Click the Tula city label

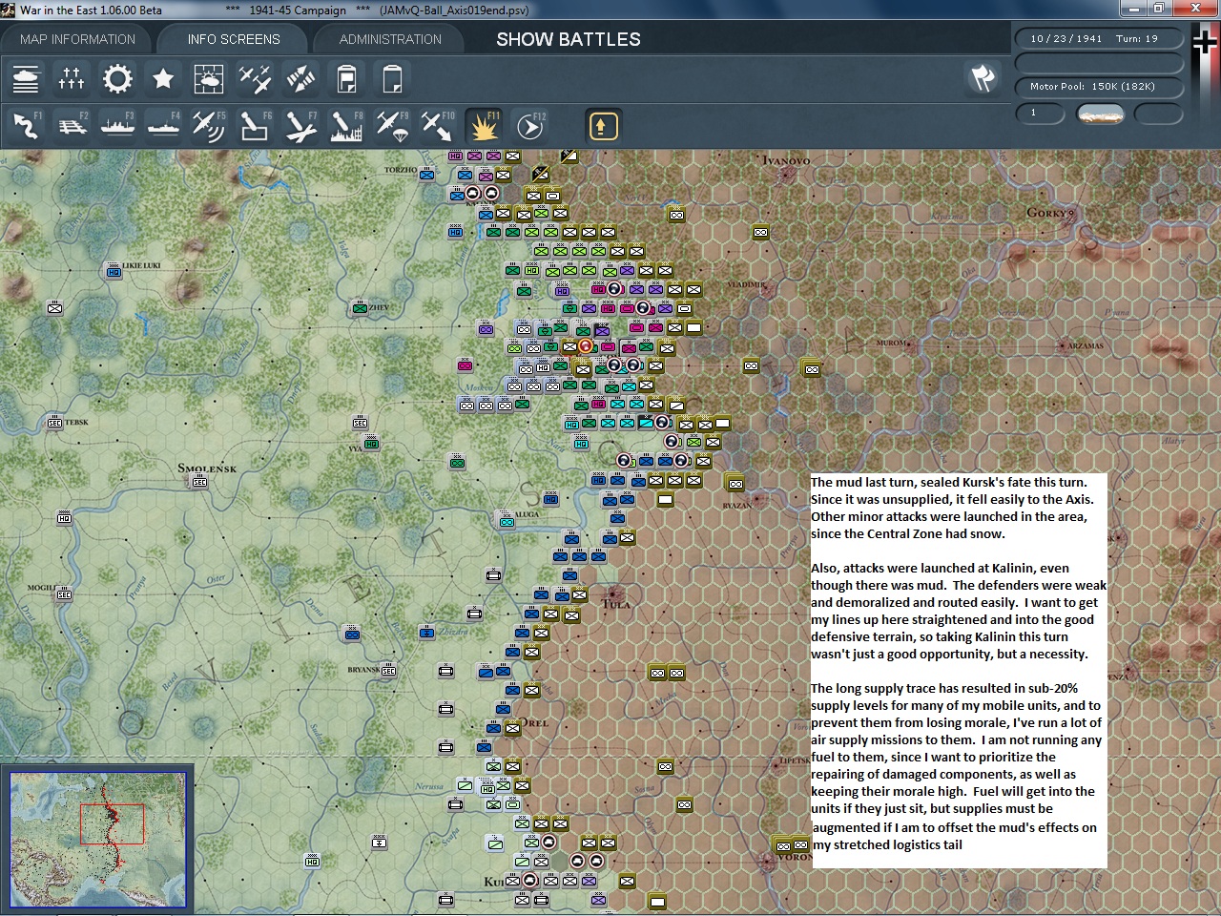click(x=616, y=603)
